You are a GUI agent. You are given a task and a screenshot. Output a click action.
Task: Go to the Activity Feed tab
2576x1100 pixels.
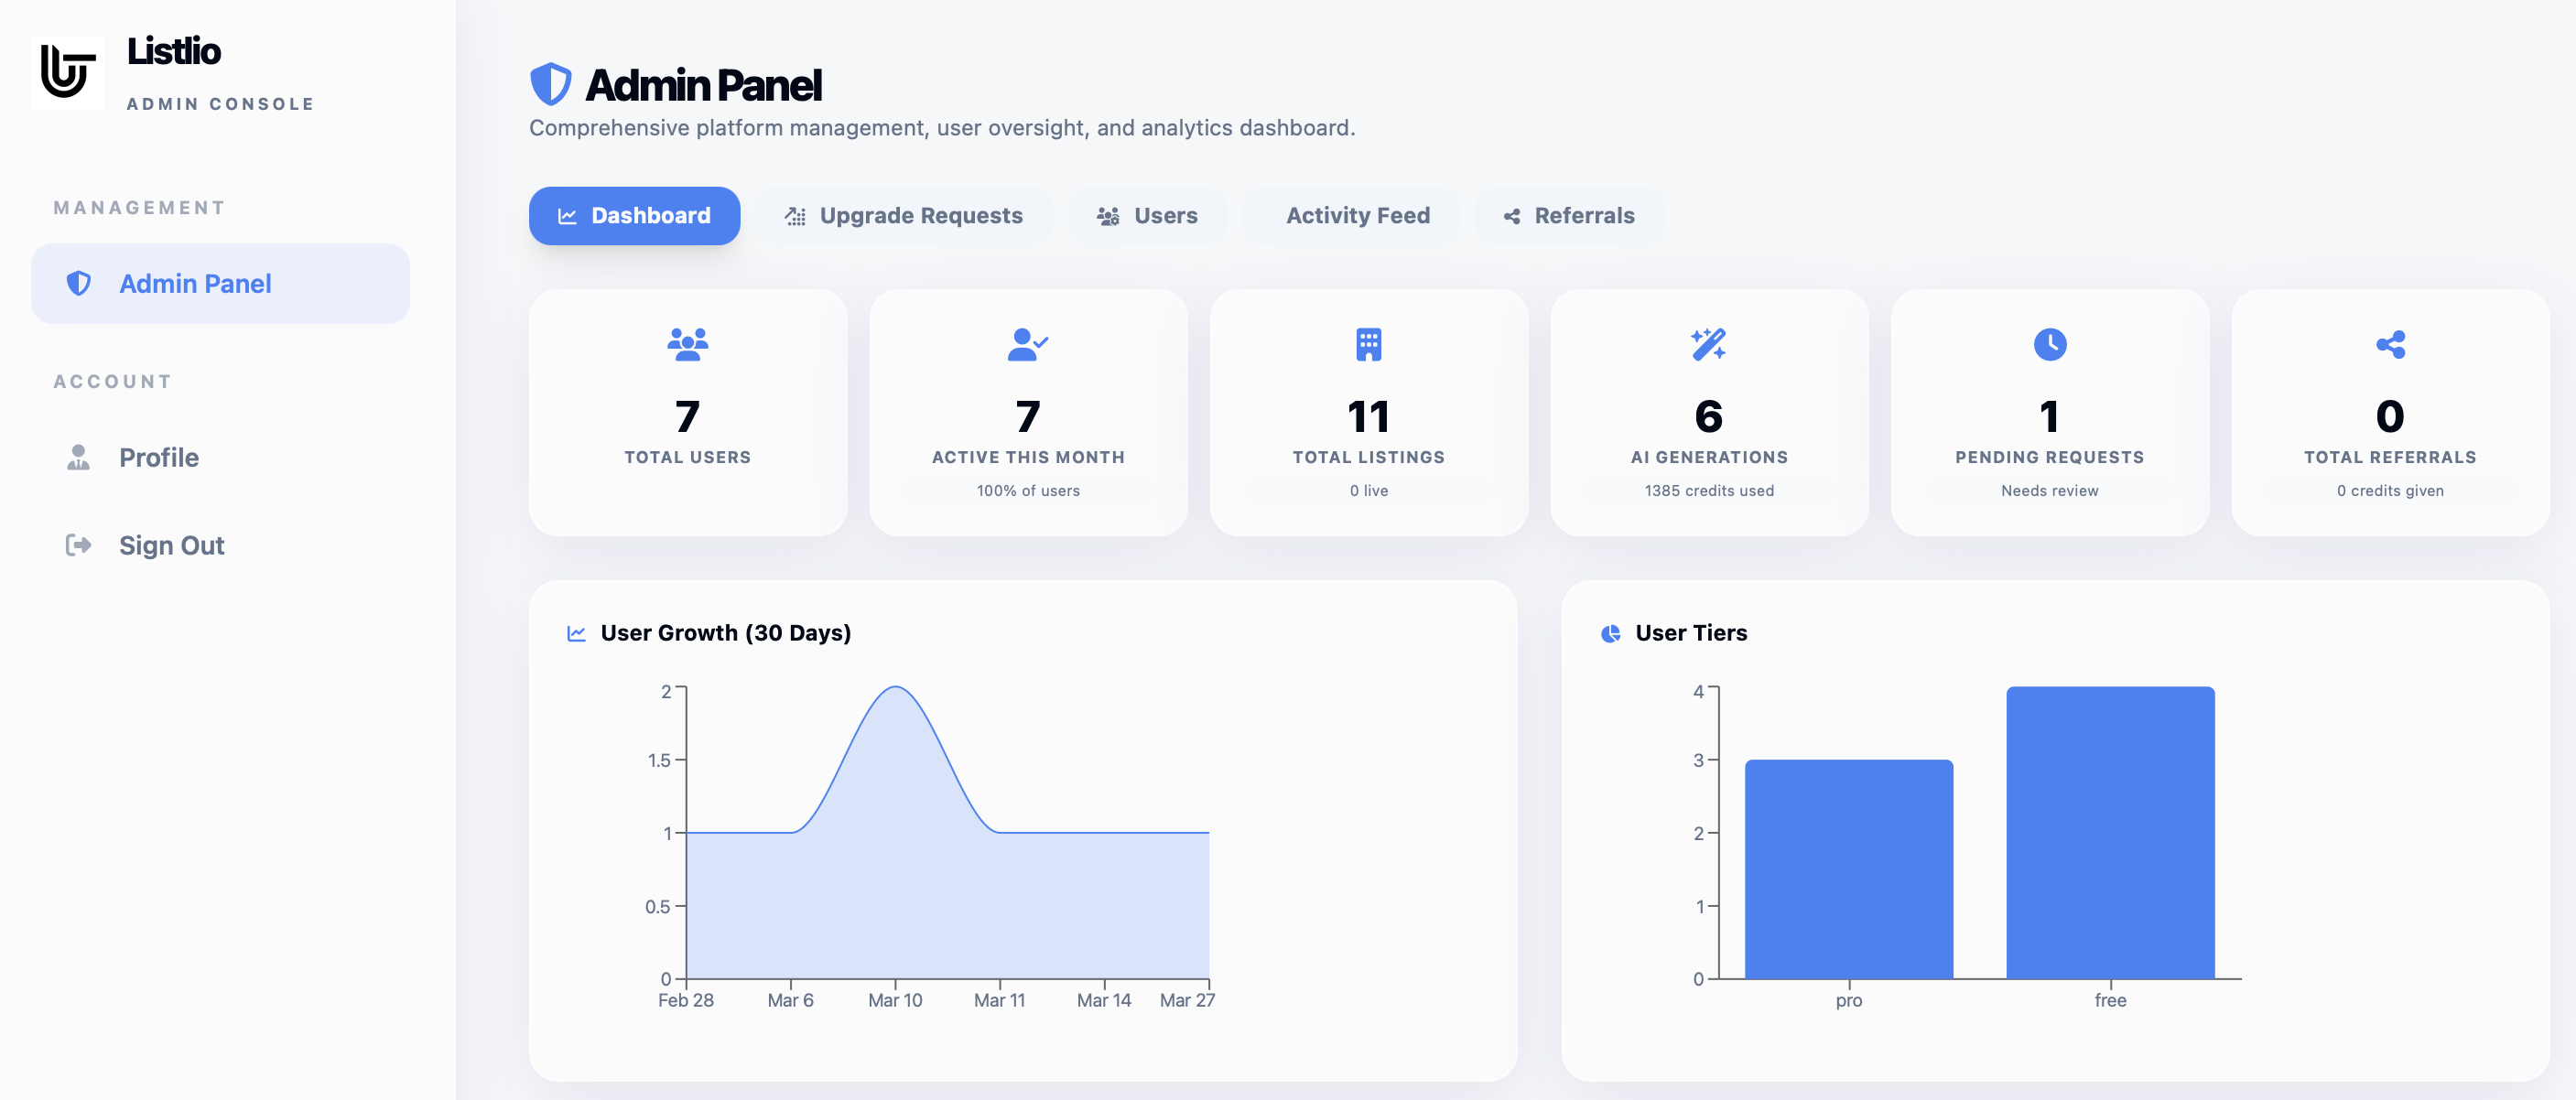(1356, 216)
